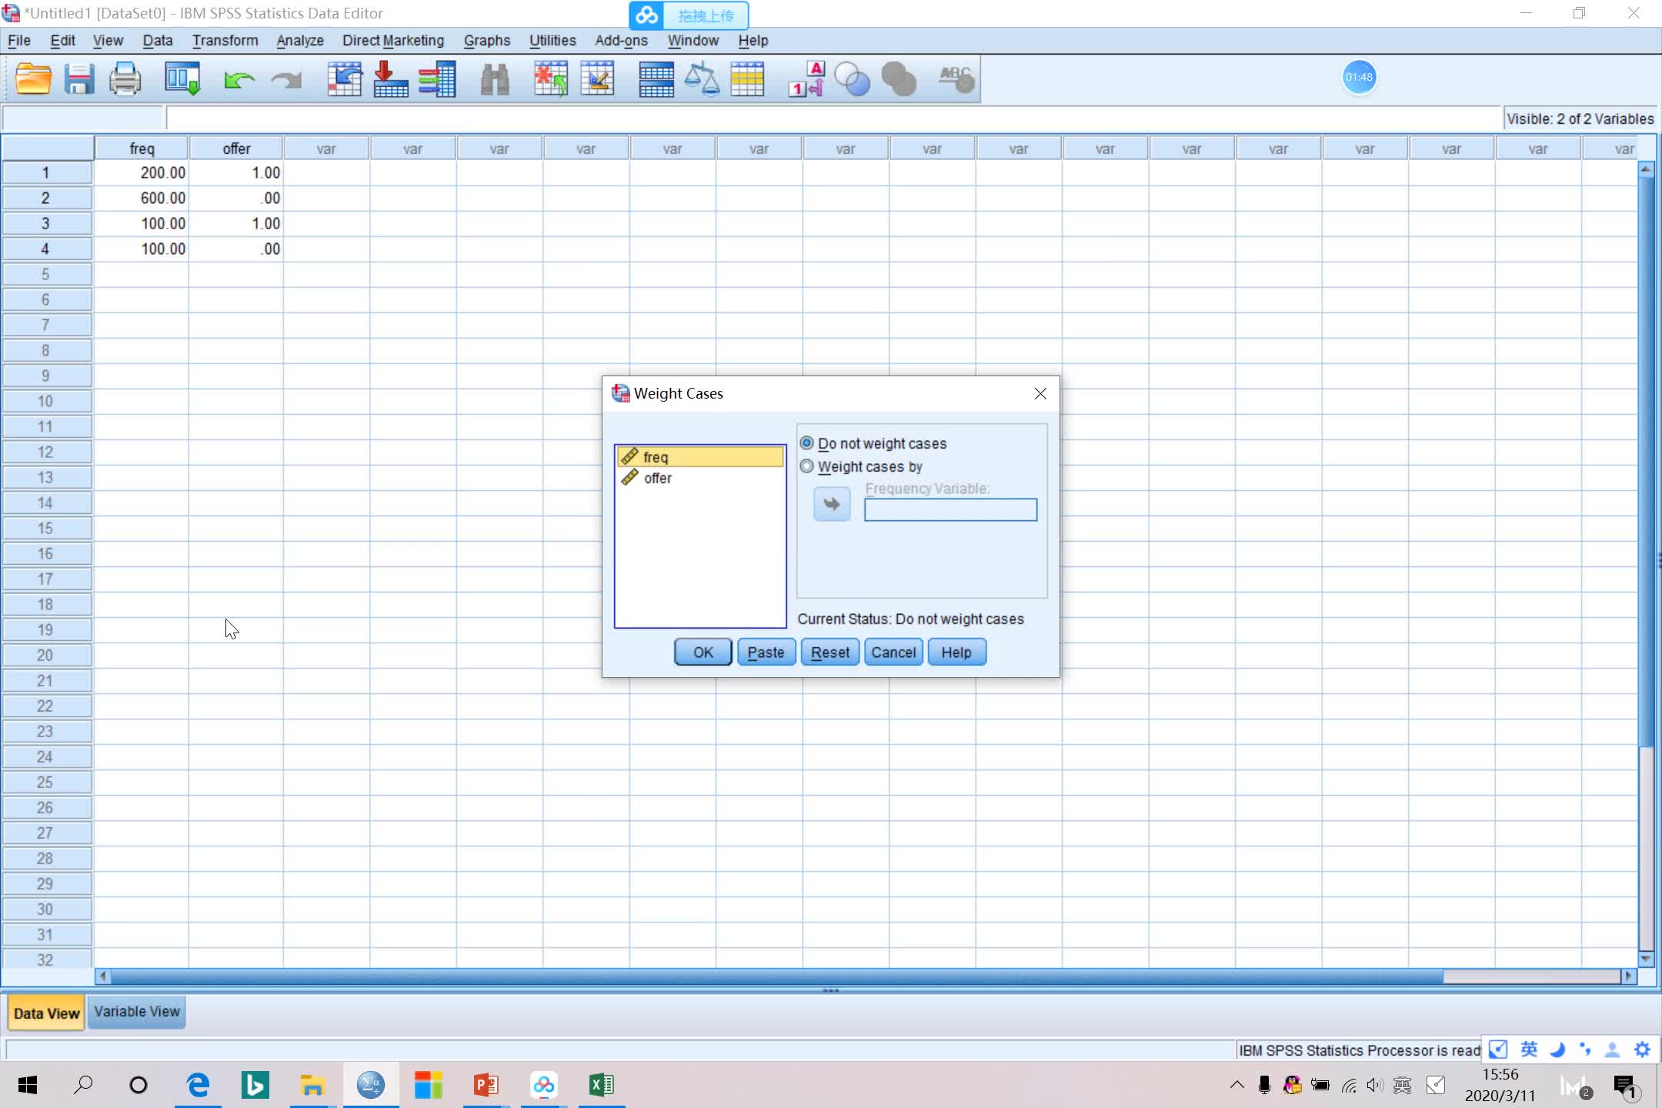Click the Variables info toolbar icon

click(437, 79)
